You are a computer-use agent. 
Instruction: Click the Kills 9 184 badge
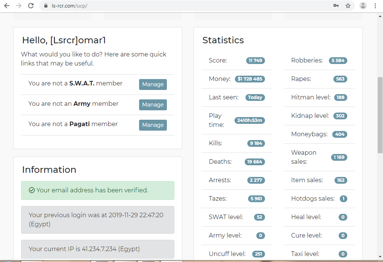tap(256, 143)
